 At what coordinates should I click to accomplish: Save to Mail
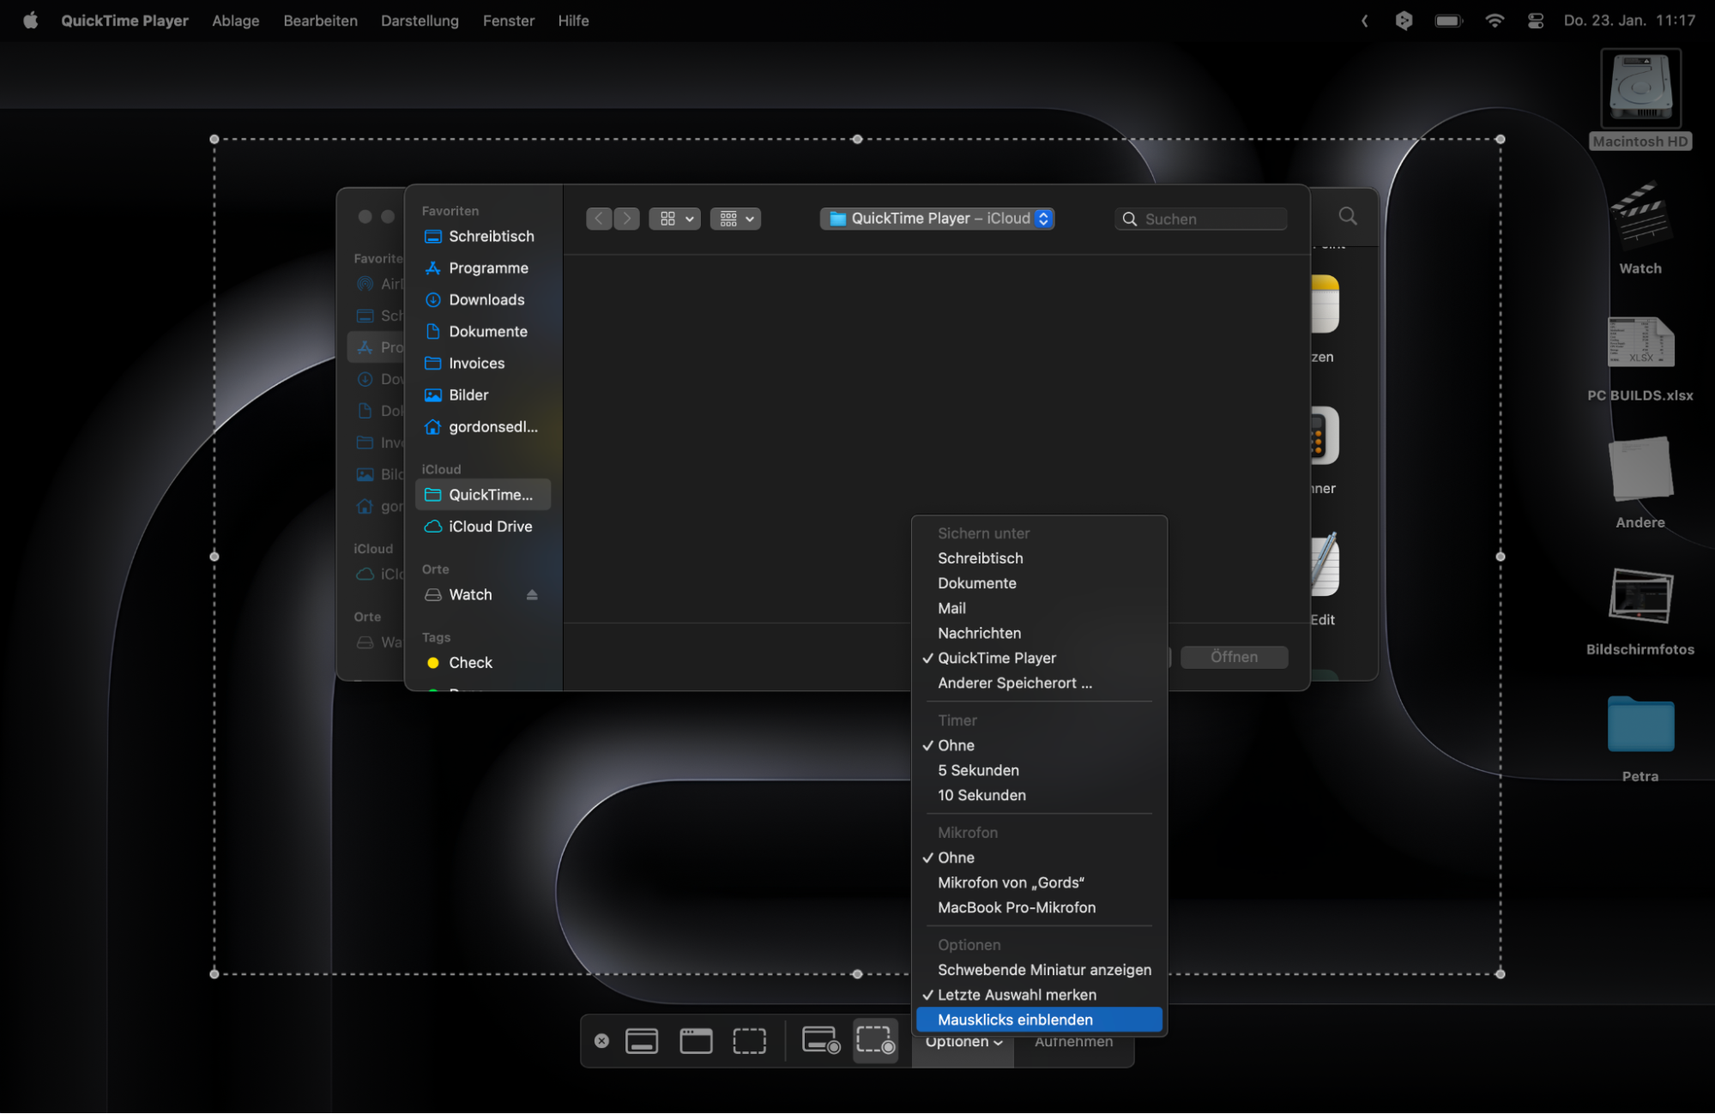click(x=1039, y=608)
